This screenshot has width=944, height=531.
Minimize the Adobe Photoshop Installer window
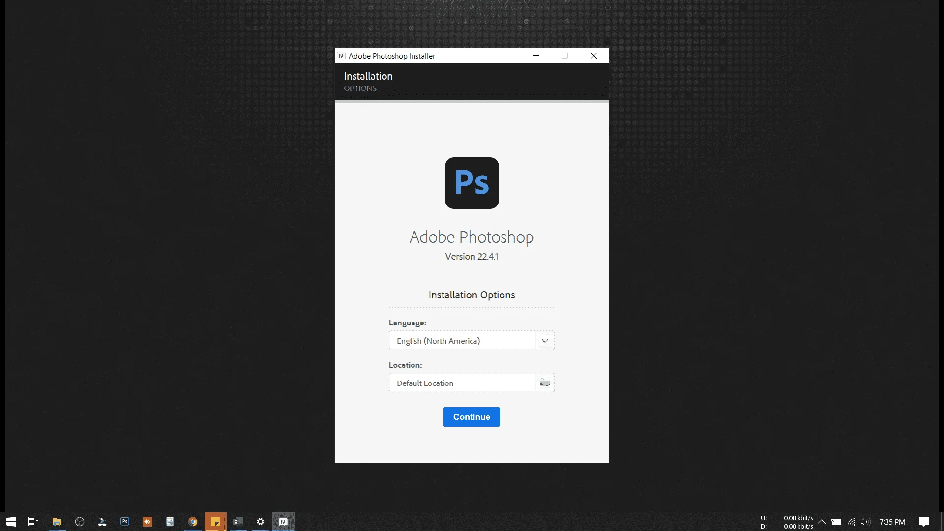point(536,56)
